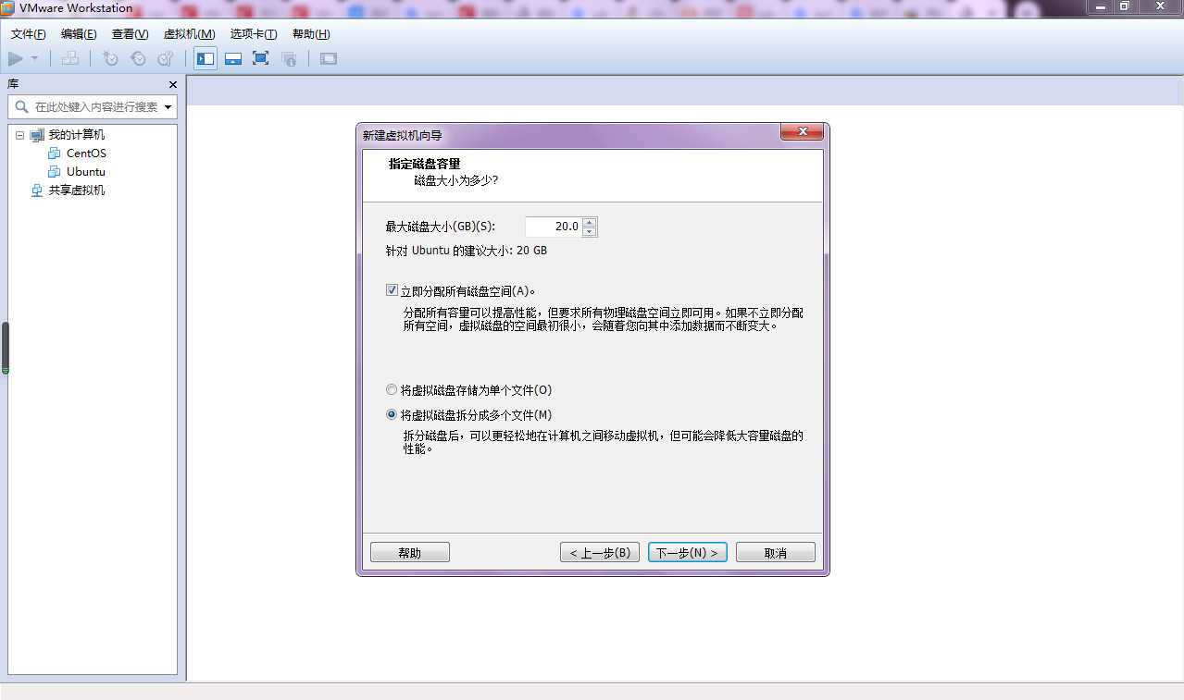Select 将虚拟磁盘存储为单个文件 radio option

(x=392, y=390)
